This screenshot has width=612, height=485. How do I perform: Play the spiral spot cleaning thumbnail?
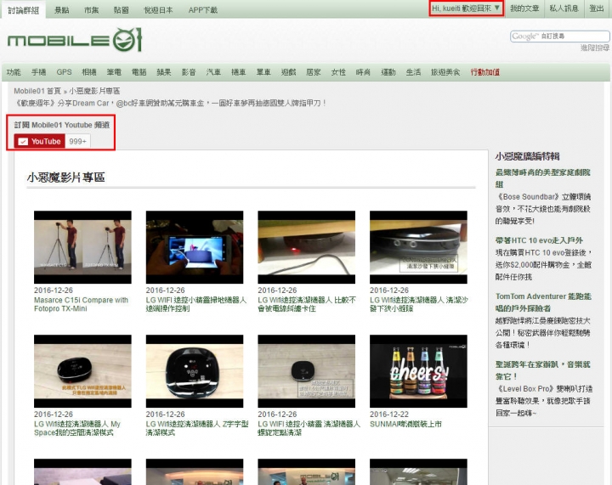pyautogui.click(x=306, y=371)
